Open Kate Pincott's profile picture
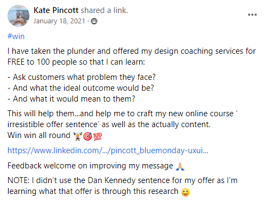 click(18, 16)
